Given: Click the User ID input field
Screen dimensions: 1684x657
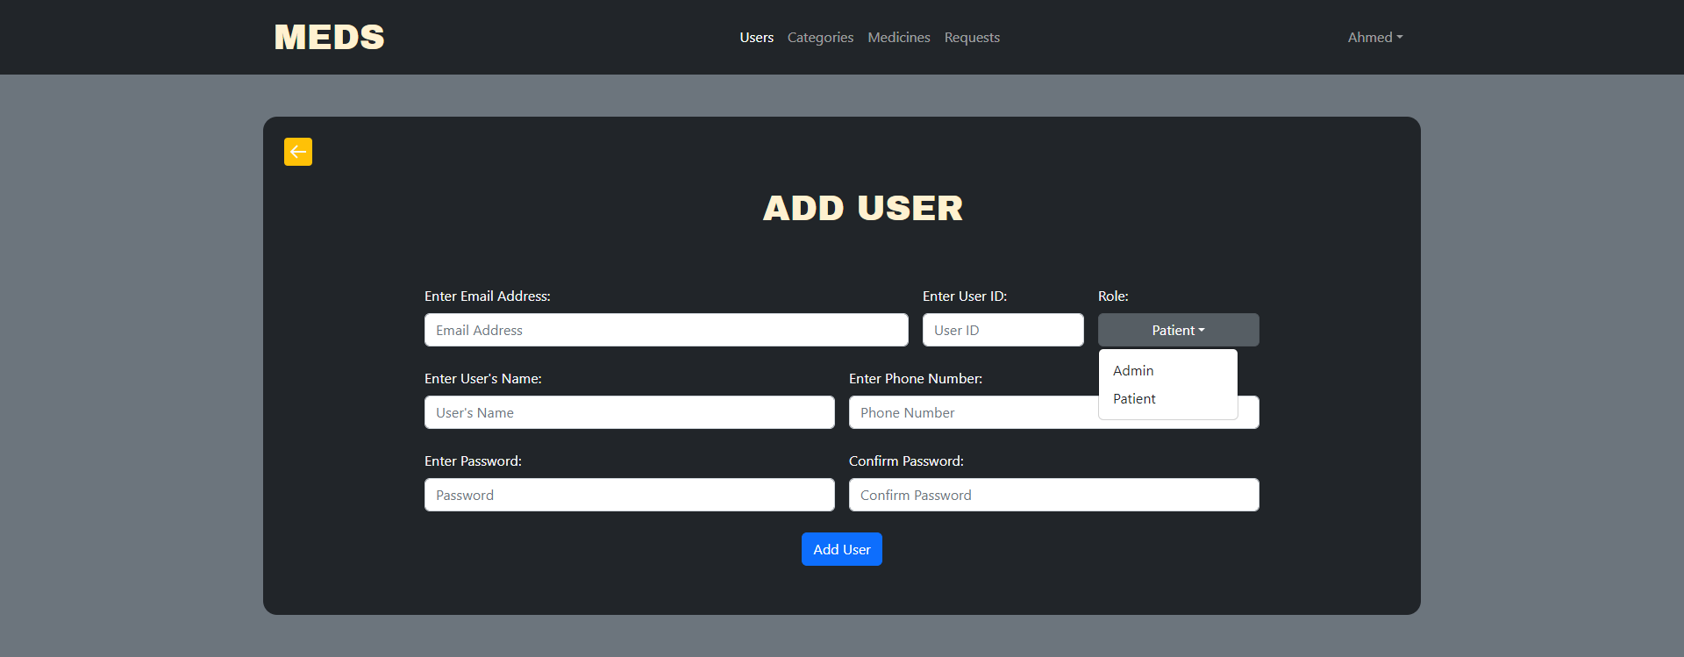Looking at the screenshot, I should [1003, 330].
